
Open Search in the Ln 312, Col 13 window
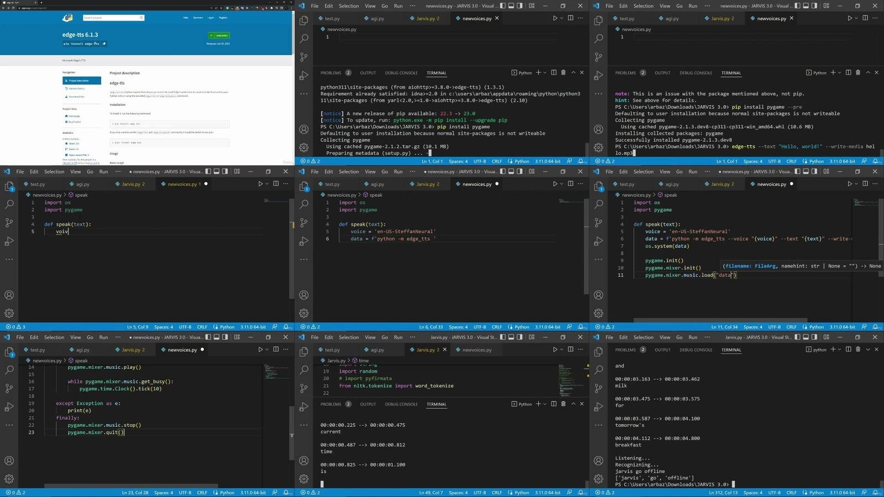click(598, 370)
